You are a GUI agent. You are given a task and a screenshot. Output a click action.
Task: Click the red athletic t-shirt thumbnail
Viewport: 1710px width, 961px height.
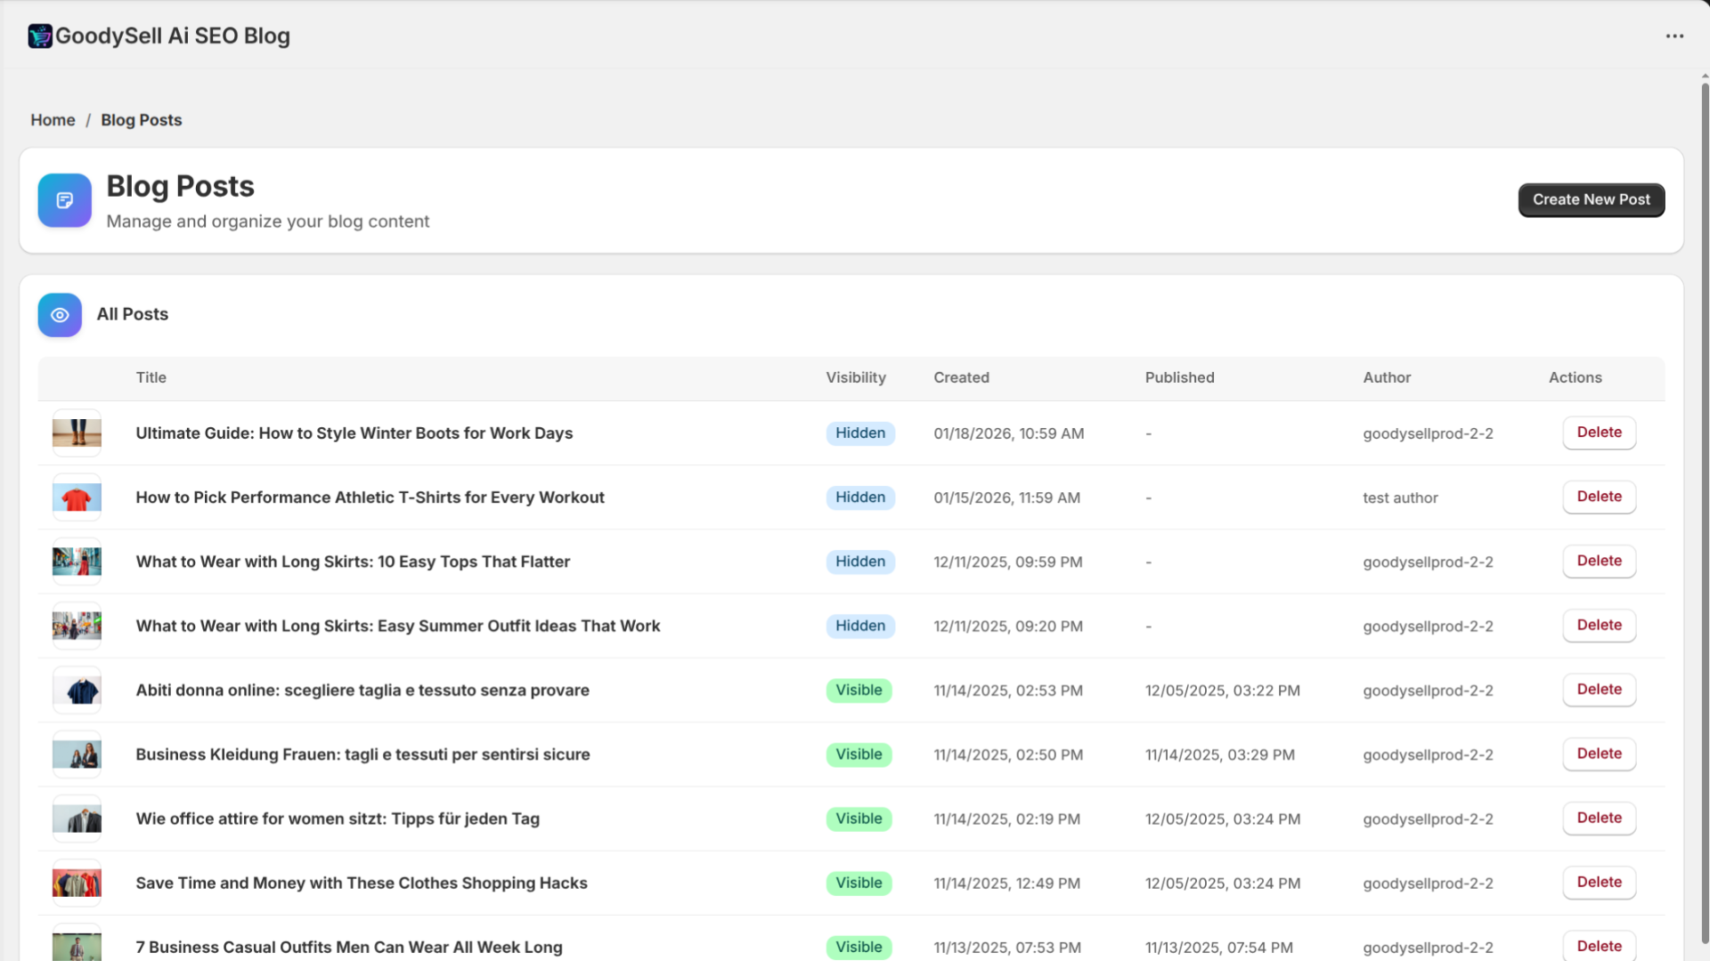coord(77,497)
